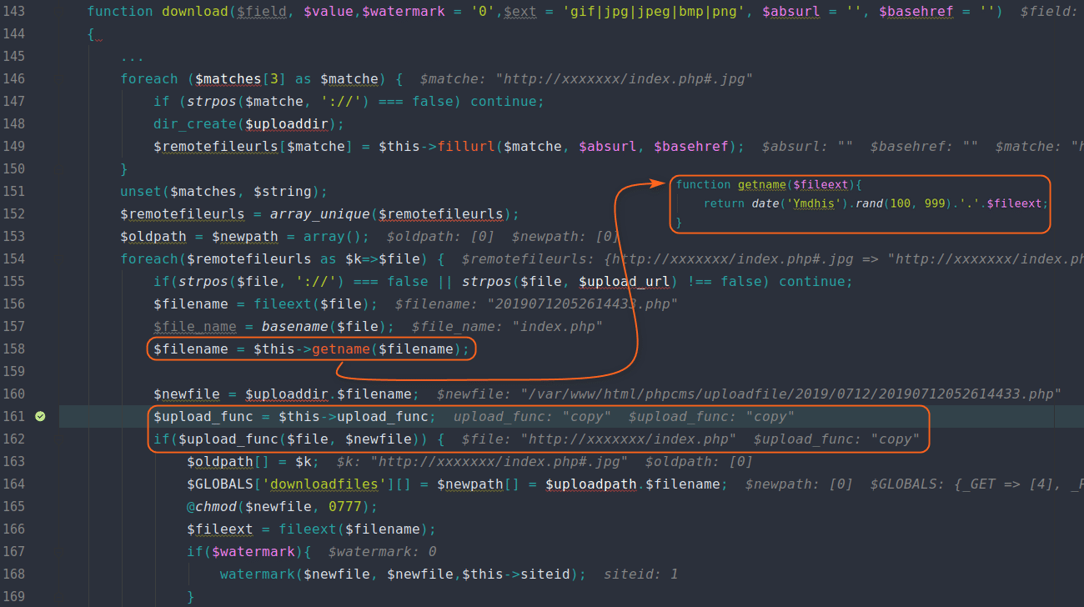This screenshot has height=607, width=1084.
Task: Click the $uploadpath variable on line 164
Action: click(x=591, y=484)
